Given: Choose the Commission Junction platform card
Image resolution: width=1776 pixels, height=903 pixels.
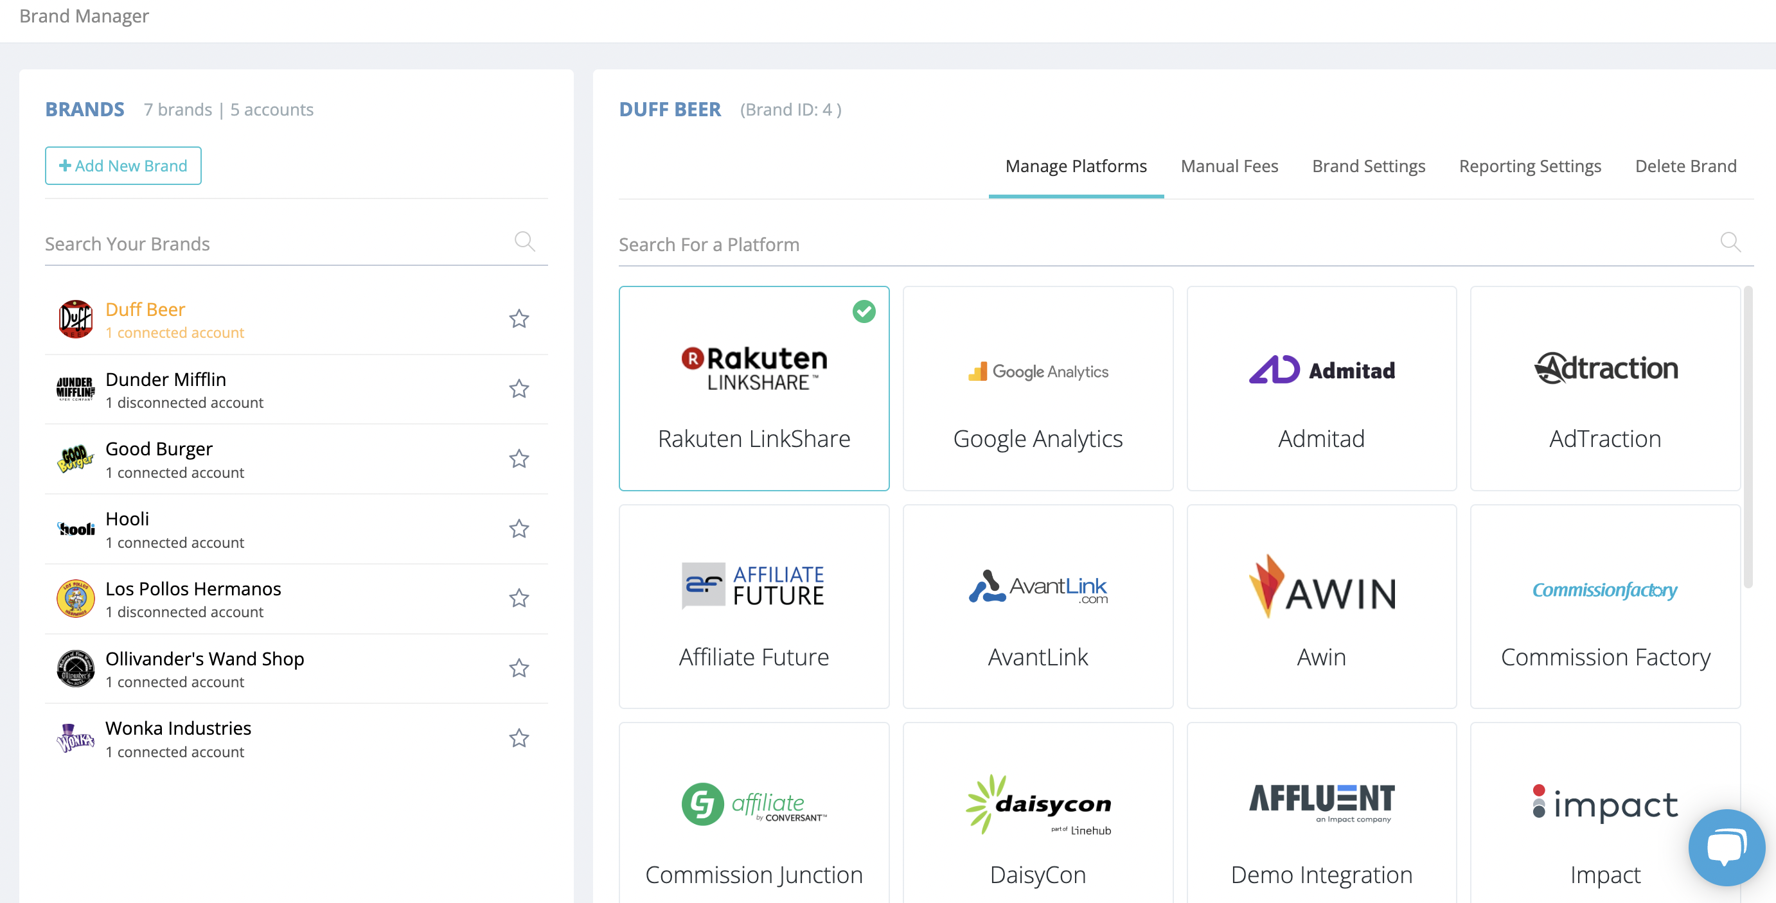Looking at the screenshot, I should tap(754, 813).
